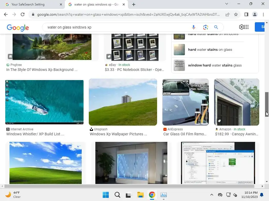Share this page via address bar icon
The height and width of the screenshot is (201, 269).
click(x=227, y=15)
